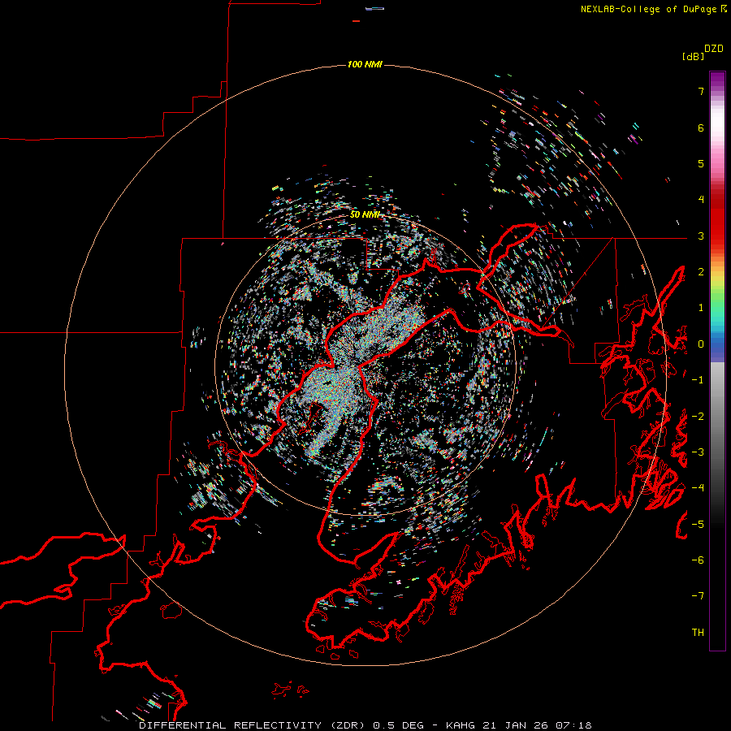Select the "6" tick label on the scale
731x731 pixels.
click(701, 128)
